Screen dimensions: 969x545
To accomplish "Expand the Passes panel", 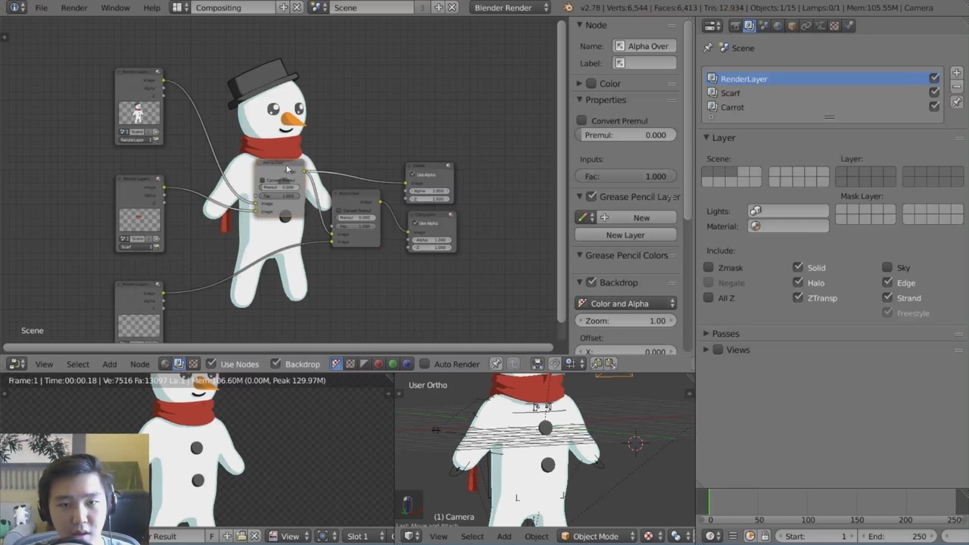I will [725, 333].
